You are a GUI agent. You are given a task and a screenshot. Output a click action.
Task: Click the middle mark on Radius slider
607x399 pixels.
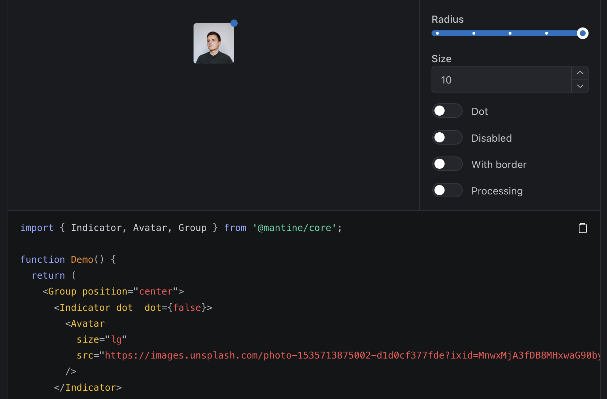click(x=510, y=33)
